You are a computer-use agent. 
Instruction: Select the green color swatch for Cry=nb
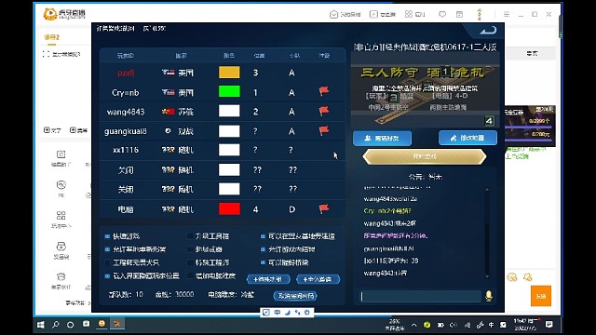229,91
